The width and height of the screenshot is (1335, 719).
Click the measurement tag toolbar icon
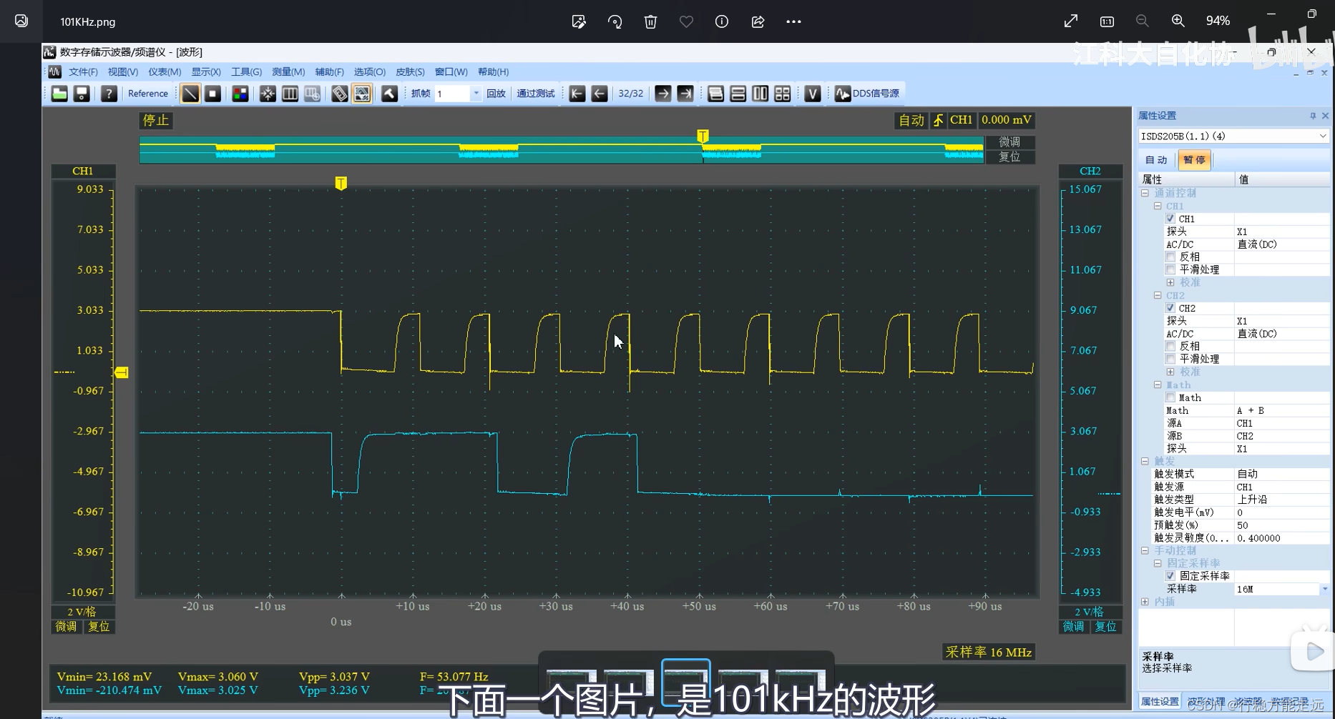click(340, 94)
